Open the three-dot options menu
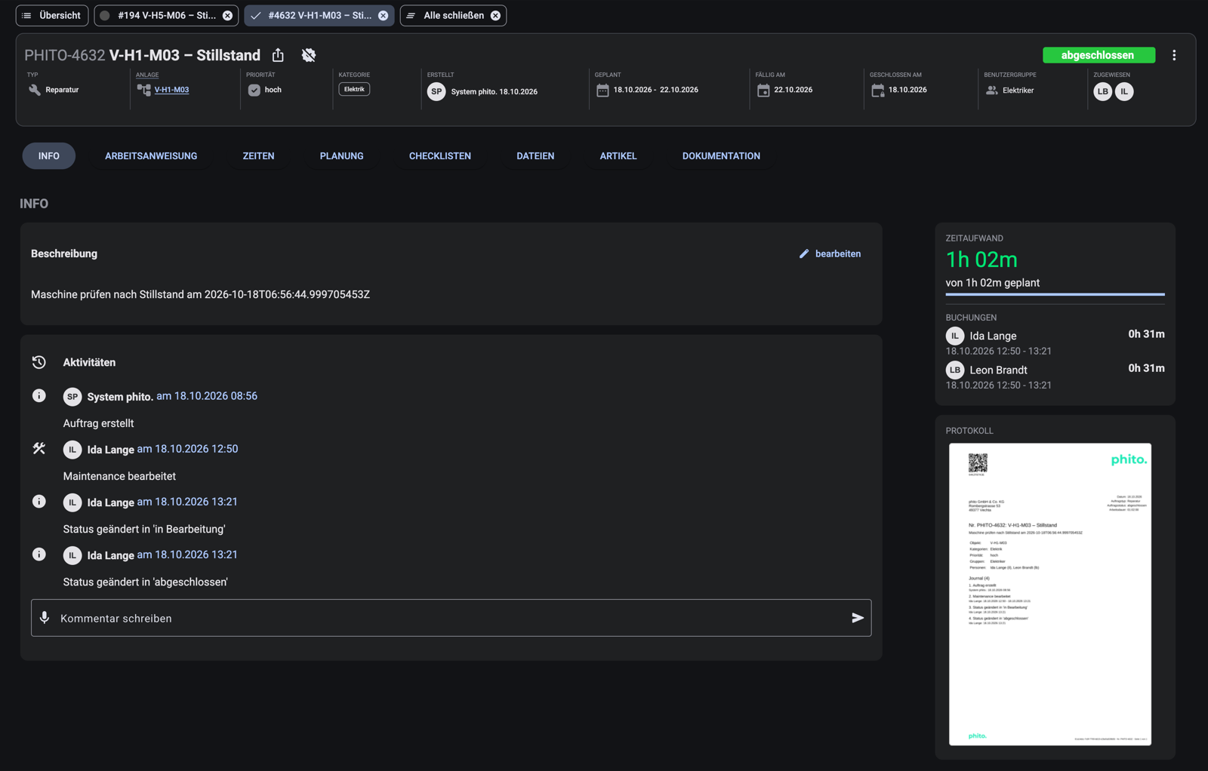Screen dimensions: 1208x771 (x=1174, y=55)
